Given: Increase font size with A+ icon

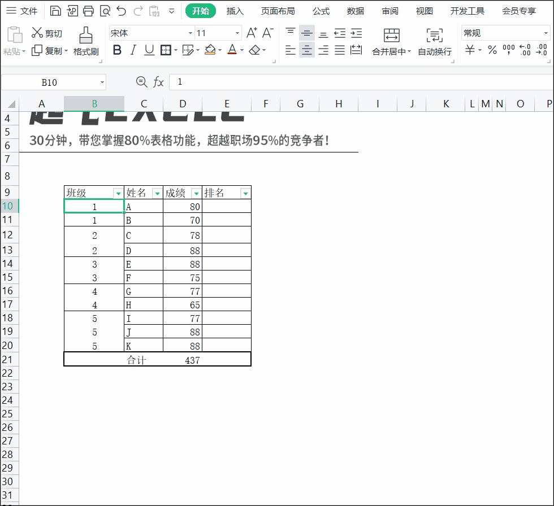Looking at the screenshot, I should click(252, 33).
